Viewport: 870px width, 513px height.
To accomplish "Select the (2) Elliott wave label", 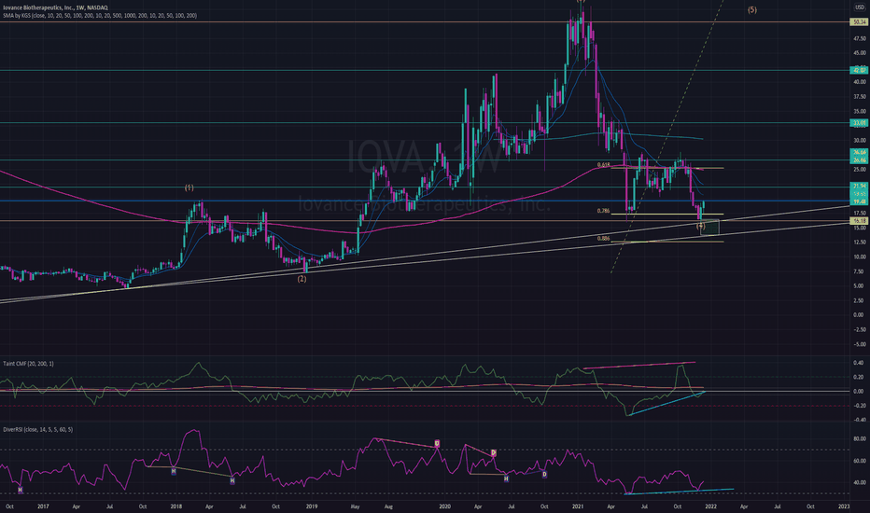I will click(302, 279).
